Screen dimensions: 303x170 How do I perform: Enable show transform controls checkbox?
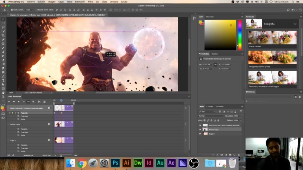click(36, 10)
